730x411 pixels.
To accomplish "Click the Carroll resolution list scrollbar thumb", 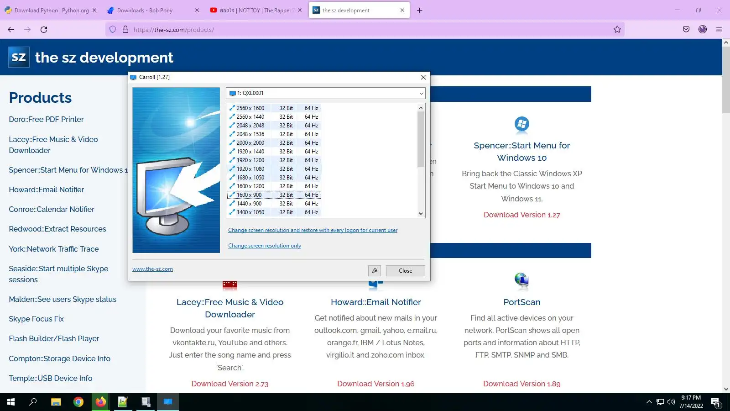I will (x=421, y=139).
